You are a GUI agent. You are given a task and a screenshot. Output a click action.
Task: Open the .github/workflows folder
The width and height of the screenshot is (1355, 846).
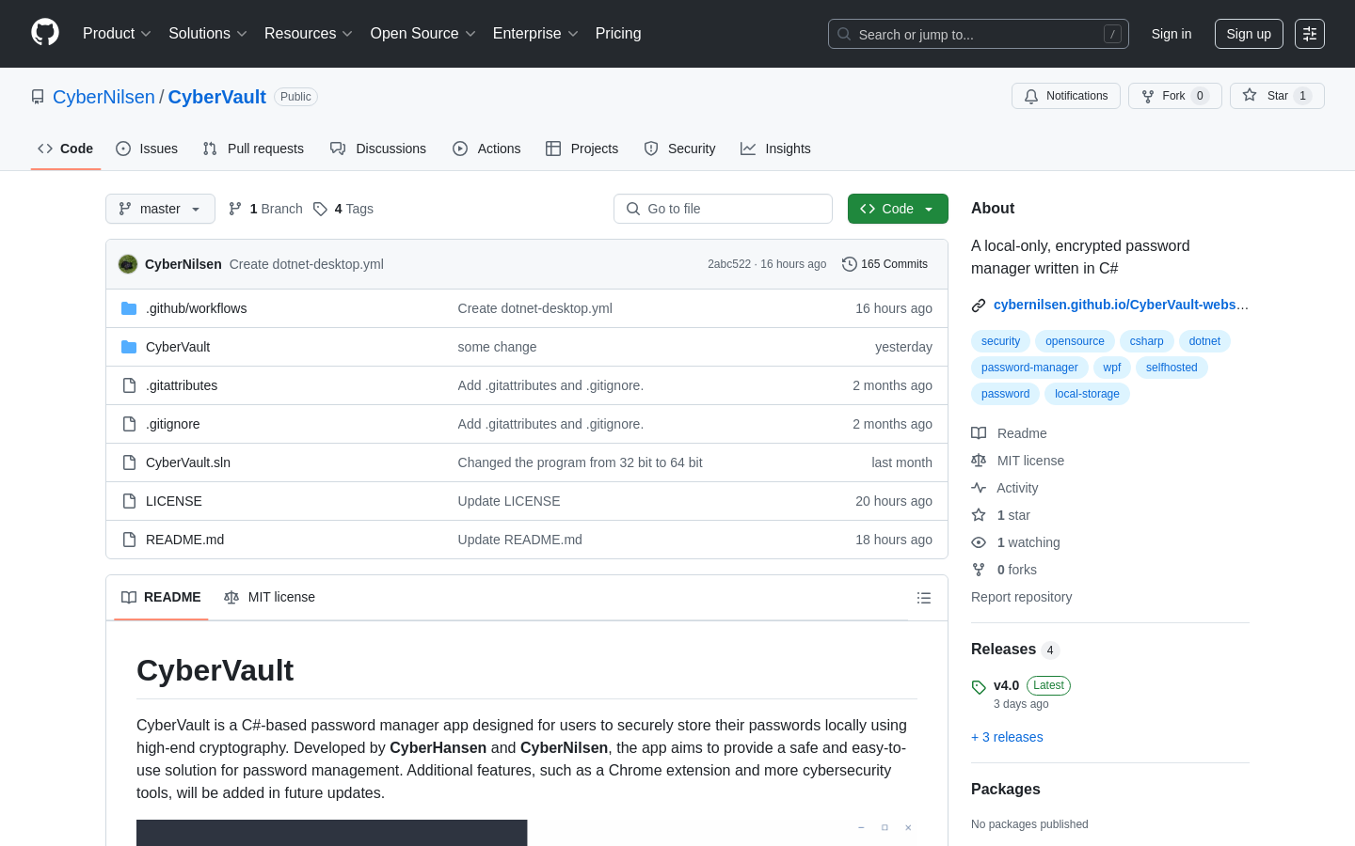click(x=196, y=308)
